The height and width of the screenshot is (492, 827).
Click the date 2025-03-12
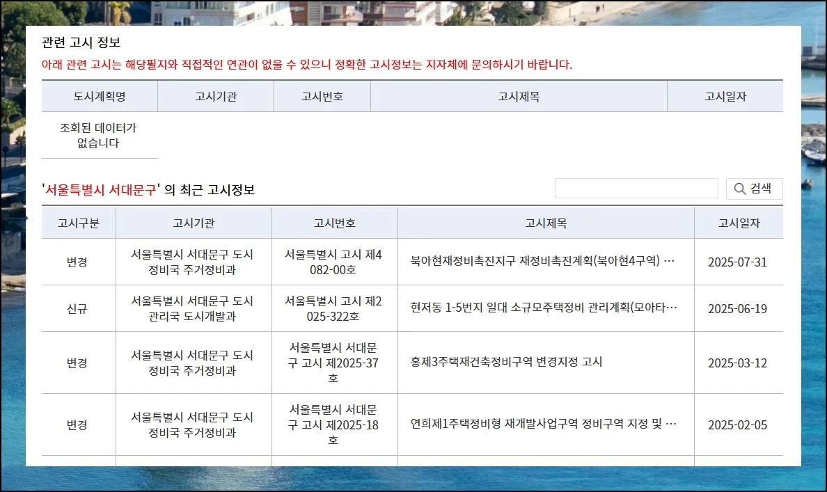(x=737, y=363)
